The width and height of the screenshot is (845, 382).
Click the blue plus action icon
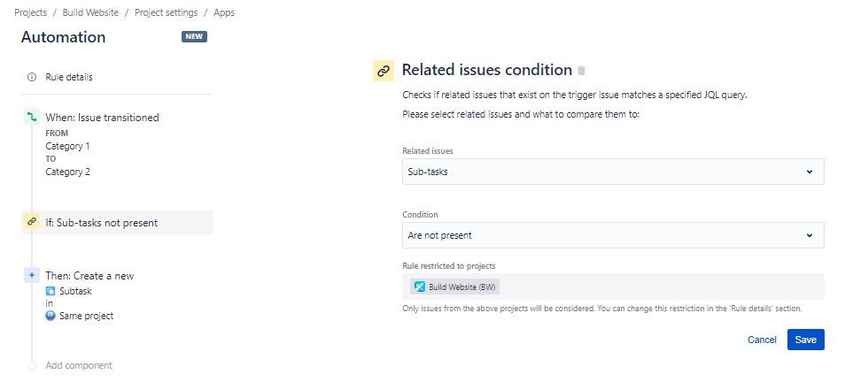coord(32,275)
